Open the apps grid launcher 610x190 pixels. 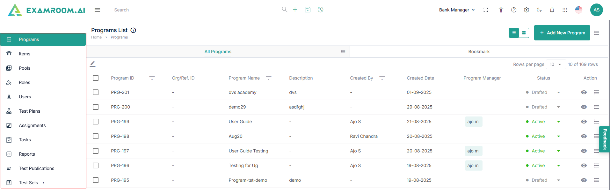click(x=565, y=10)
